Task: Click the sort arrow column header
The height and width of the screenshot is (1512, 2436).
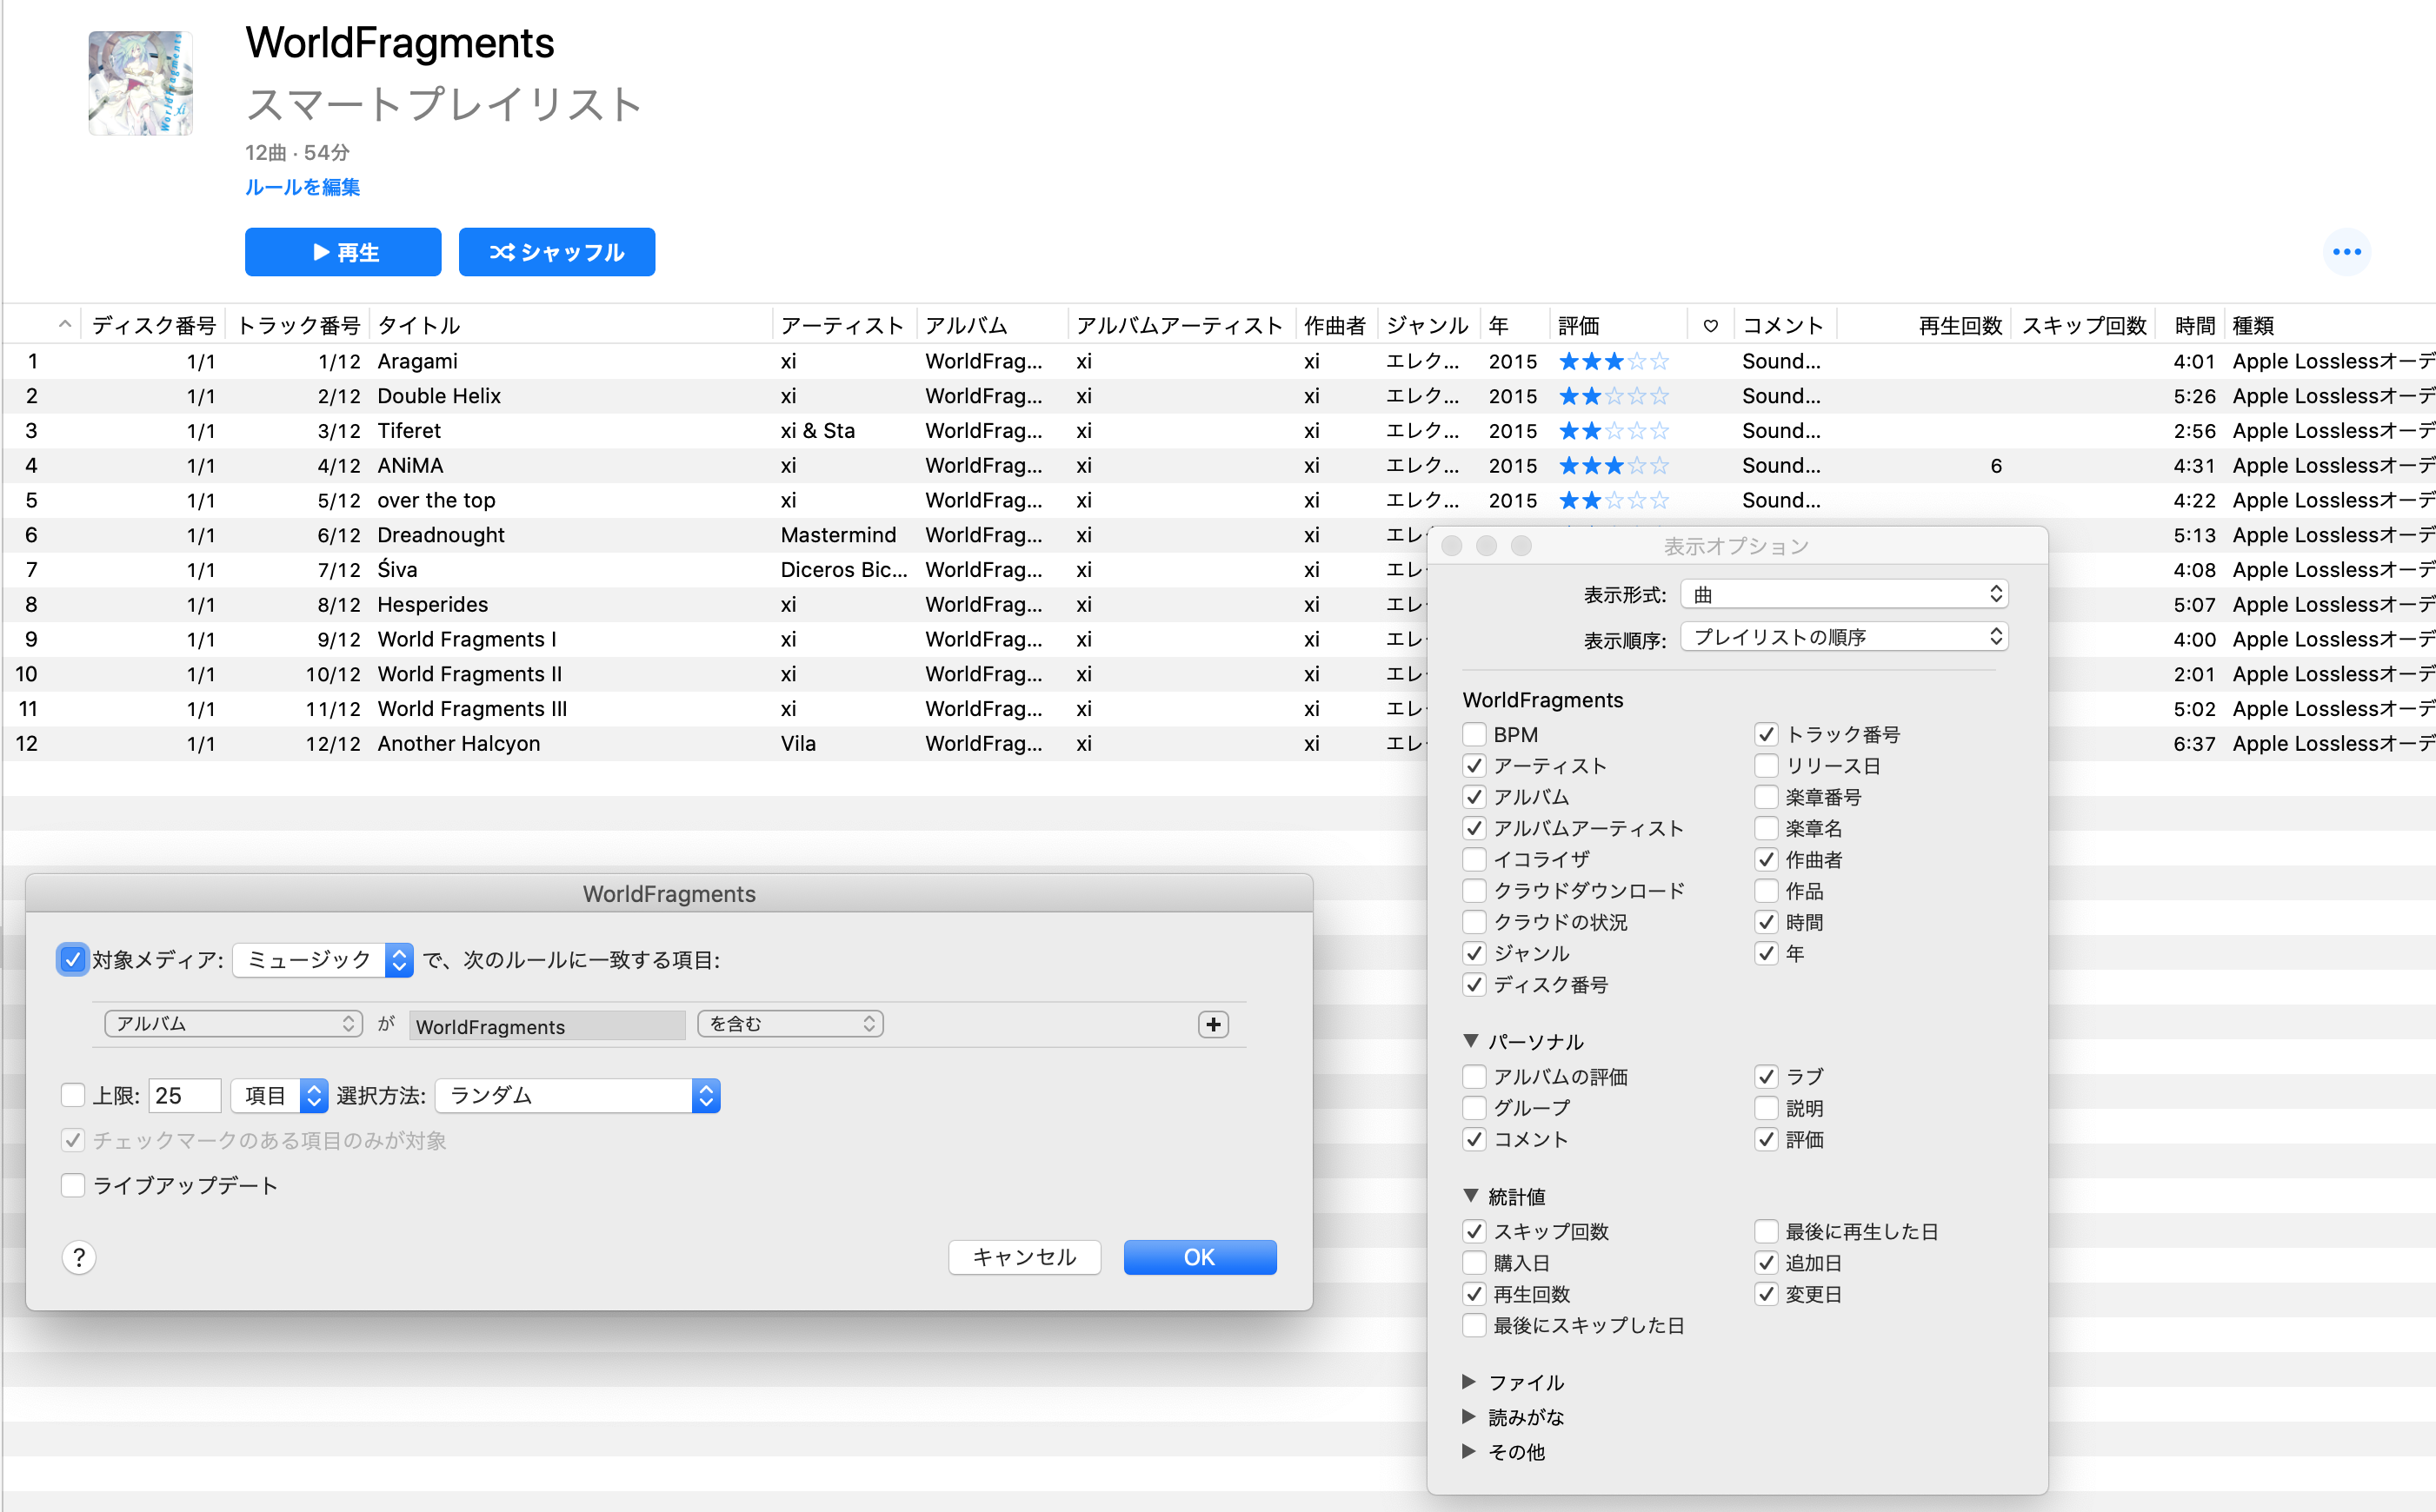Action: tap(64, 325)
